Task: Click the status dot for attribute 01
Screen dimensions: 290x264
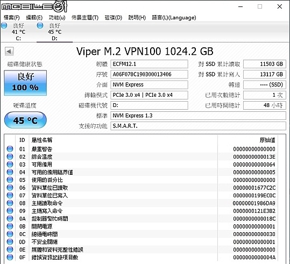Action: pyautogui.click(x=10, y=149)
